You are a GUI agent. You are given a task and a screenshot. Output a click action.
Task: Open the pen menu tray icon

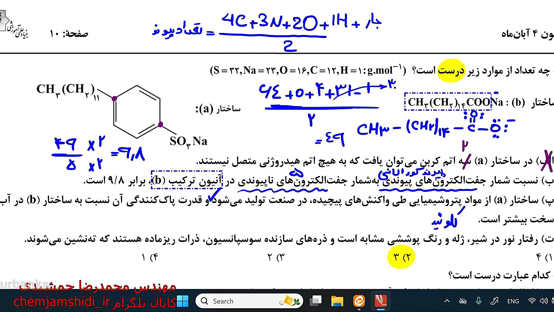tap(495, 301)
